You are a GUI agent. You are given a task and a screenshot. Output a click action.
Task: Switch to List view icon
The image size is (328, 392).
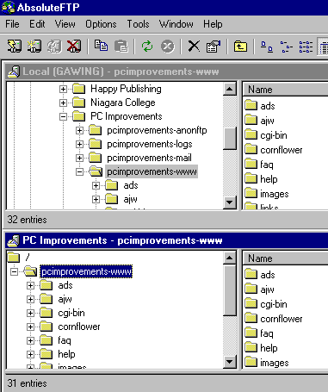[x=306, y=47]
